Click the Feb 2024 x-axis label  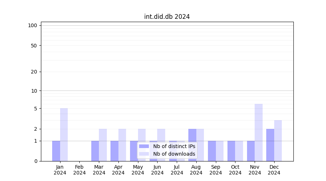(79, 170)
